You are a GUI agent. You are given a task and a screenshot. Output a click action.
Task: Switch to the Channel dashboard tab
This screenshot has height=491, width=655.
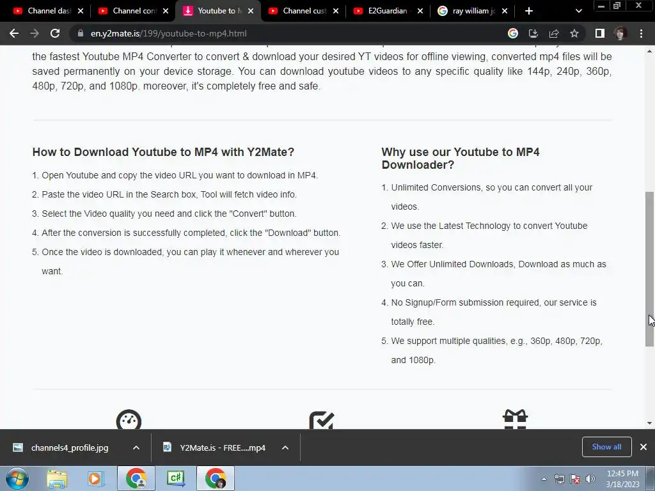point(42,11)
